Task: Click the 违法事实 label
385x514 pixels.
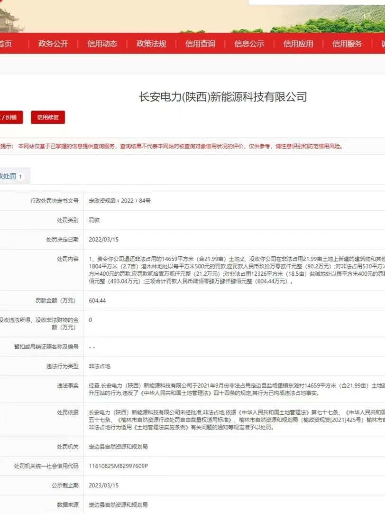Action: coord(68,385)
